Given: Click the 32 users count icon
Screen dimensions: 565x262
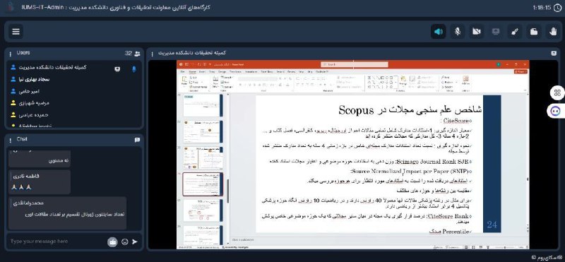Looking at the screenshot, I should point(137,54).
